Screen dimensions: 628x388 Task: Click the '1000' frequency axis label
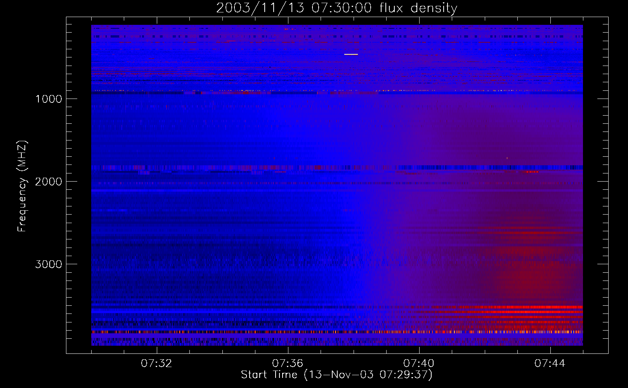(49, 99)
